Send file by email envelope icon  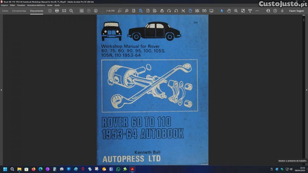point(64,11)
